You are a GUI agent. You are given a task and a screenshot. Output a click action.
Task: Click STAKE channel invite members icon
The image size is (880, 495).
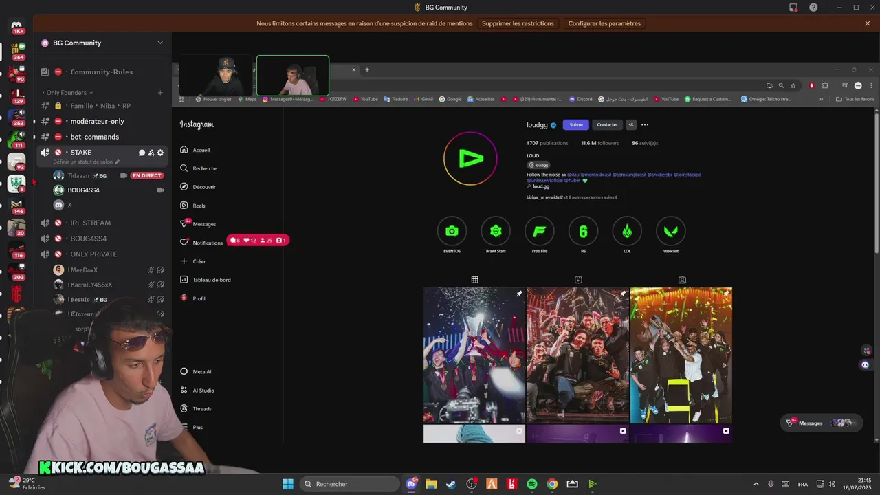tap(151, 153)
